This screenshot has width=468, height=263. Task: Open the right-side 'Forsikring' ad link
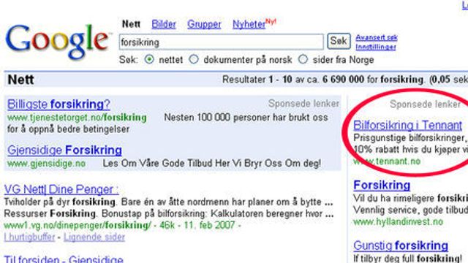[382, 185]
